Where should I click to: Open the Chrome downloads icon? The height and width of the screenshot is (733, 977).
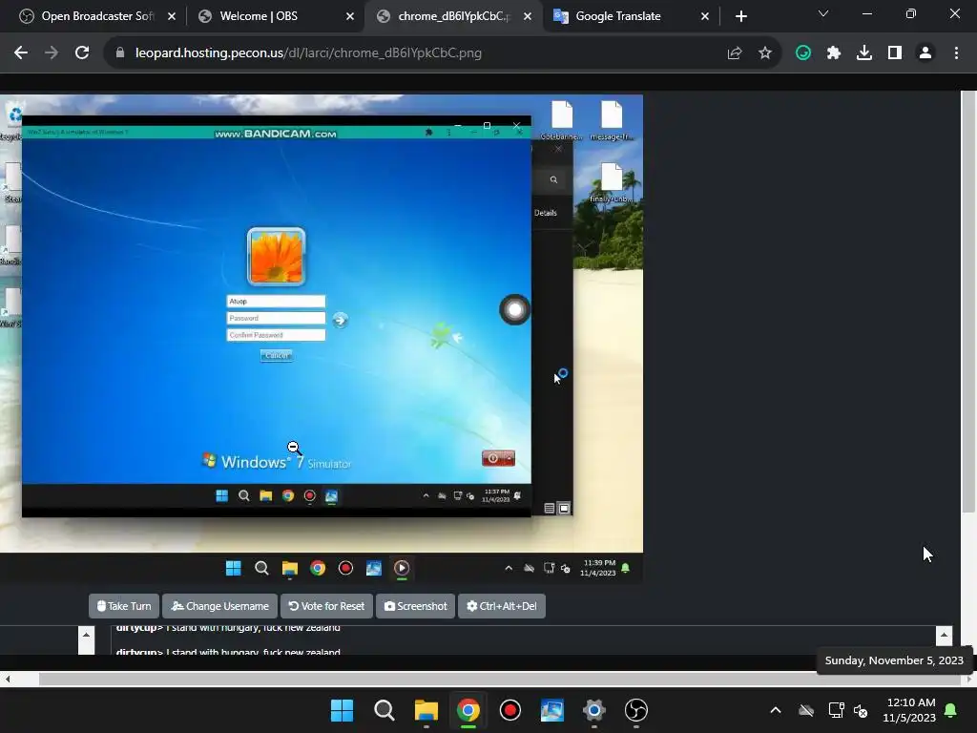click(864, 53)
